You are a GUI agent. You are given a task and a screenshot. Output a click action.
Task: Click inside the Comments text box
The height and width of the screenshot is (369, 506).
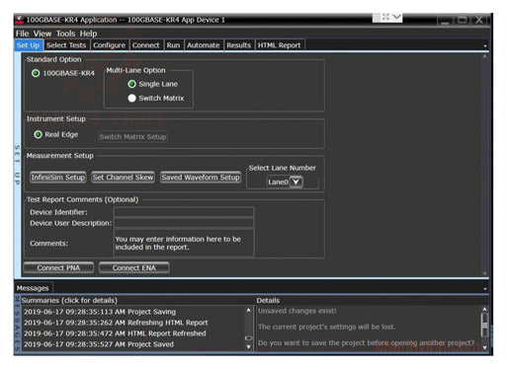[184, 243]
